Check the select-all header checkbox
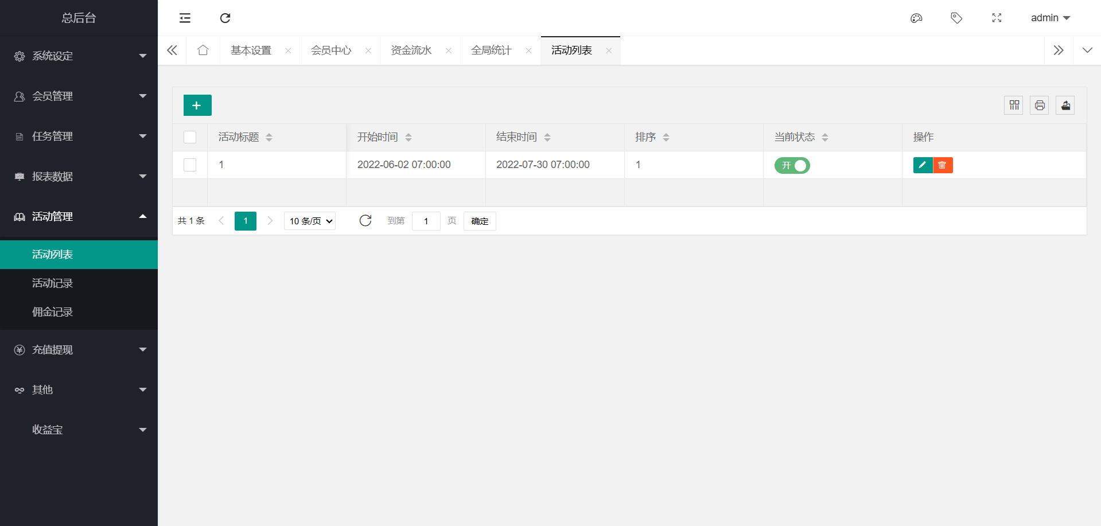Viewport: 1101px width, 526px height. click(x=190, y=137)
